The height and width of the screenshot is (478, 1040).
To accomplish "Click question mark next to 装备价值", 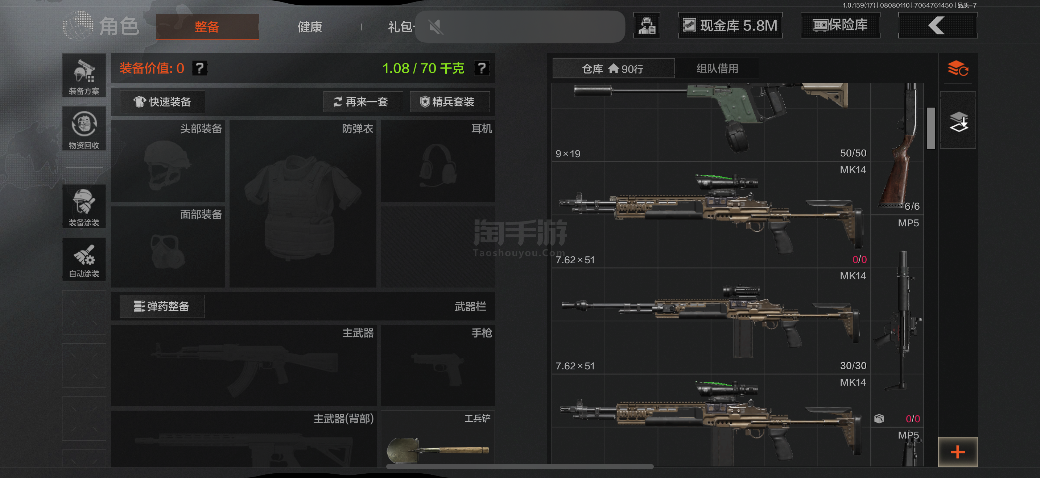I will [200, 68].
